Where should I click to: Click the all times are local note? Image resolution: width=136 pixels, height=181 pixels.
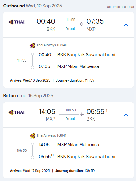pyautogui.click(x=120, y=7)
